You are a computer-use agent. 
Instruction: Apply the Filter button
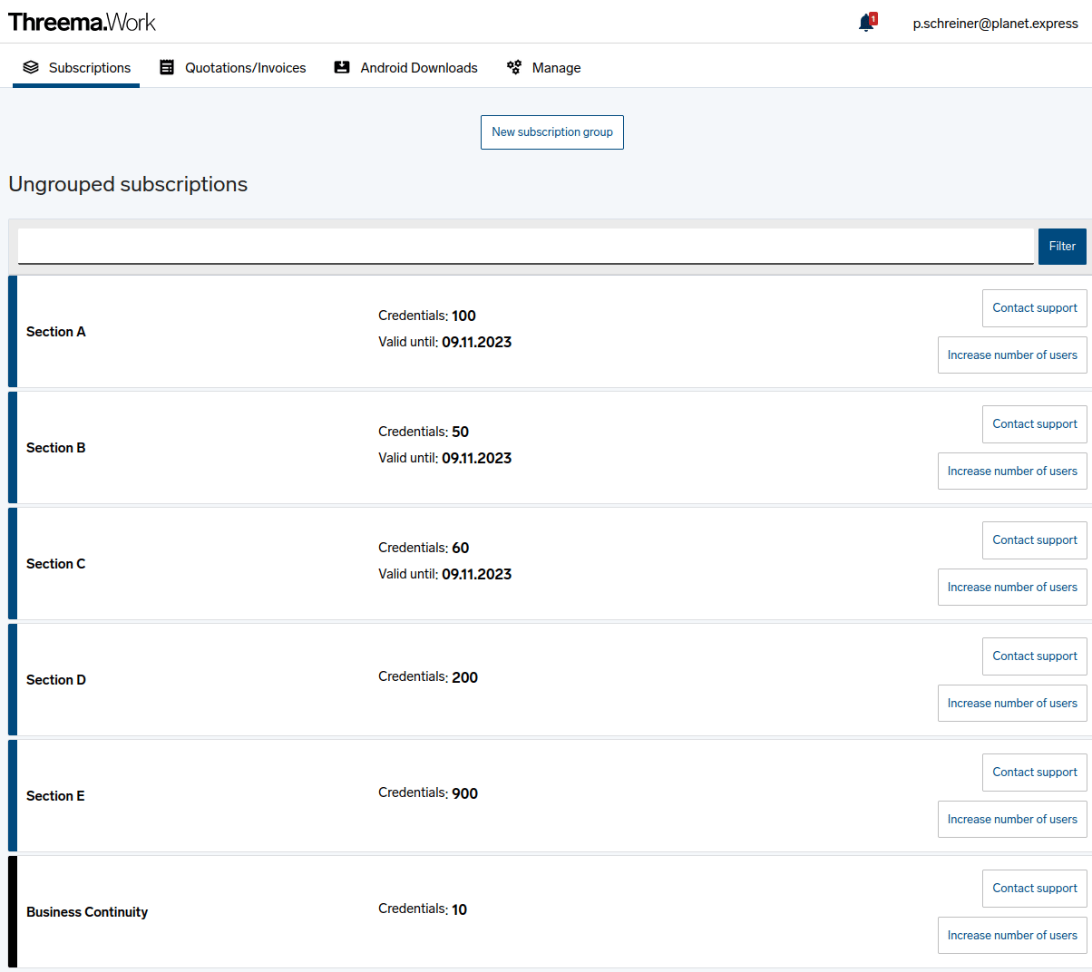tap(1062, 247)
